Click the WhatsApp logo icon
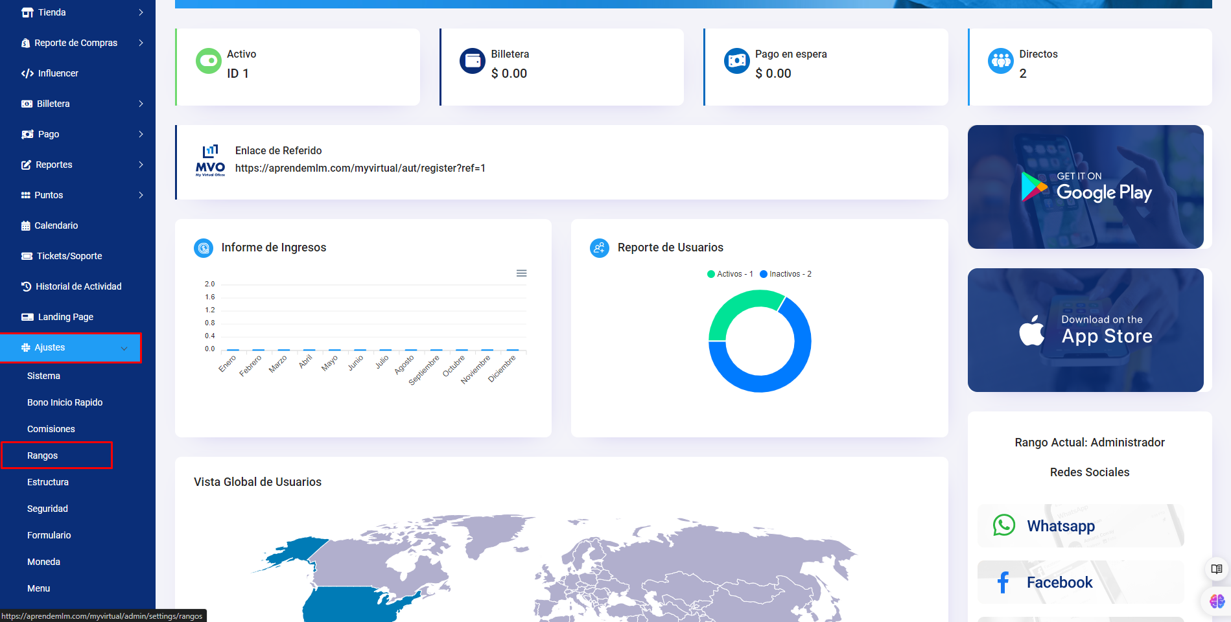 (x=1004, y=525)
